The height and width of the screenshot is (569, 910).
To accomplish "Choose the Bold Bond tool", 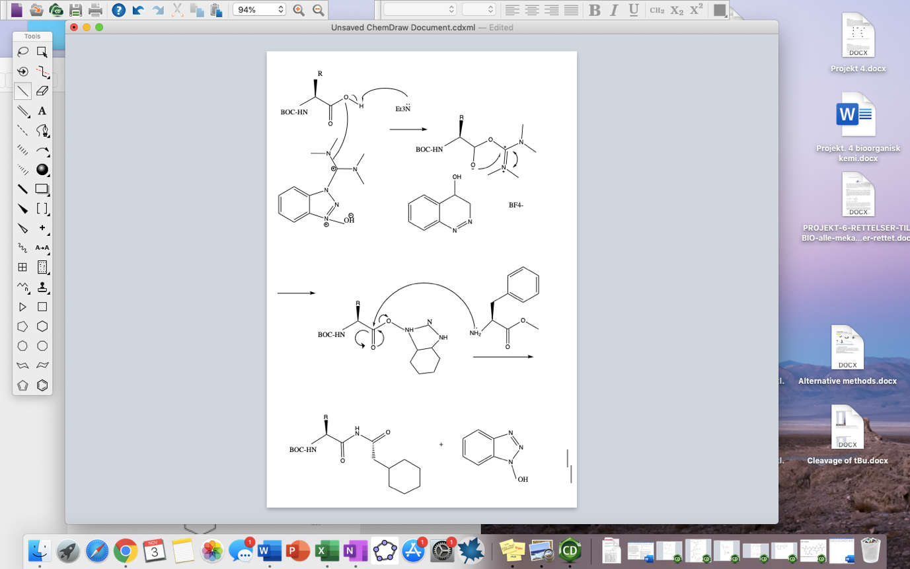I will pyautogui.click(x=22, y=189).
